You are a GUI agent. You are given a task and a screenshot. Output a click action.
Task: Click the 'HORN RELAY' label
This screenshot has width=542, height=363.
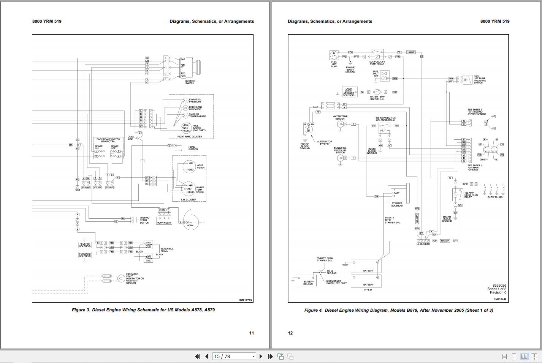coord(164,223)
